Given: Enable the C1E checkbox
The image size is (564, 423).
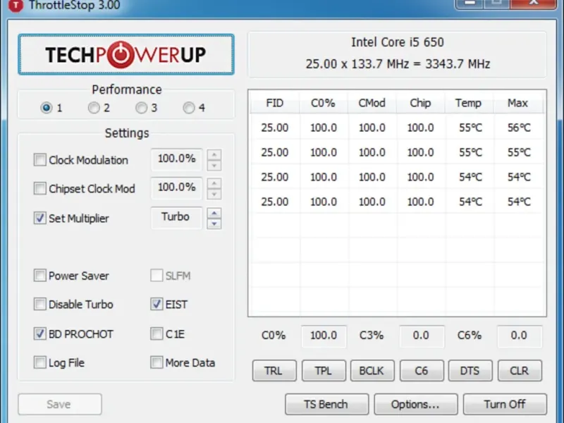Looking at the screenshot, I should [x=157, y=333].
